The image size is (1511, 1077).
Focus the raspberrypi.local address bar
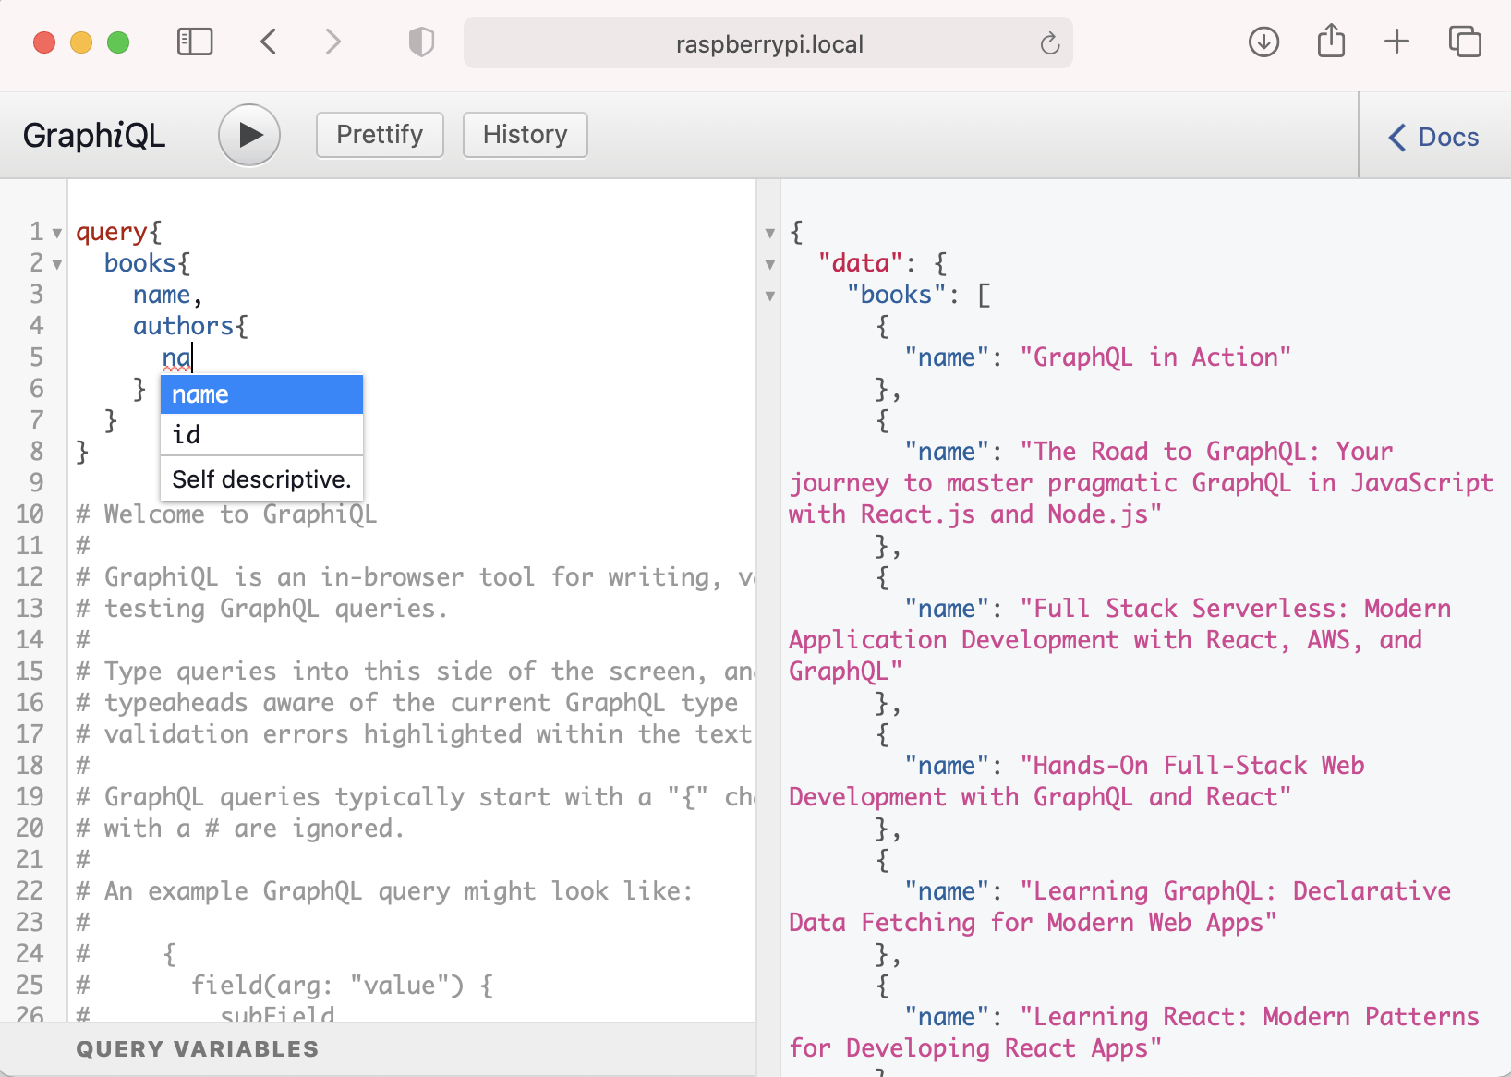pyautogui.click(x=768, y=43)
